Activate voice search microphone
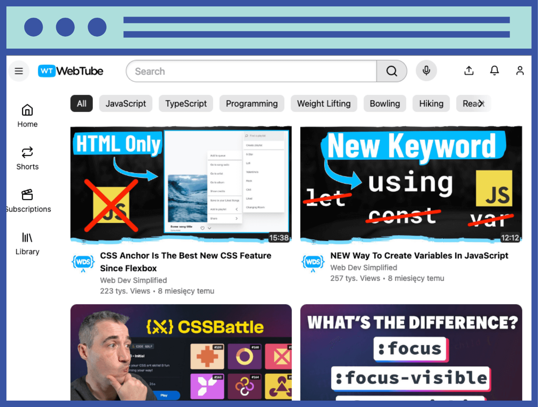Screen dimensions: 538x407 coord(426,71)
